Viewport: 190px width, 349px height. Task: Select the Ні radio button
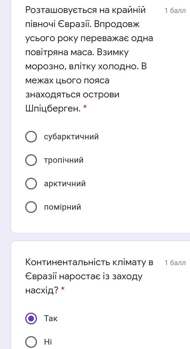[31, 342]
